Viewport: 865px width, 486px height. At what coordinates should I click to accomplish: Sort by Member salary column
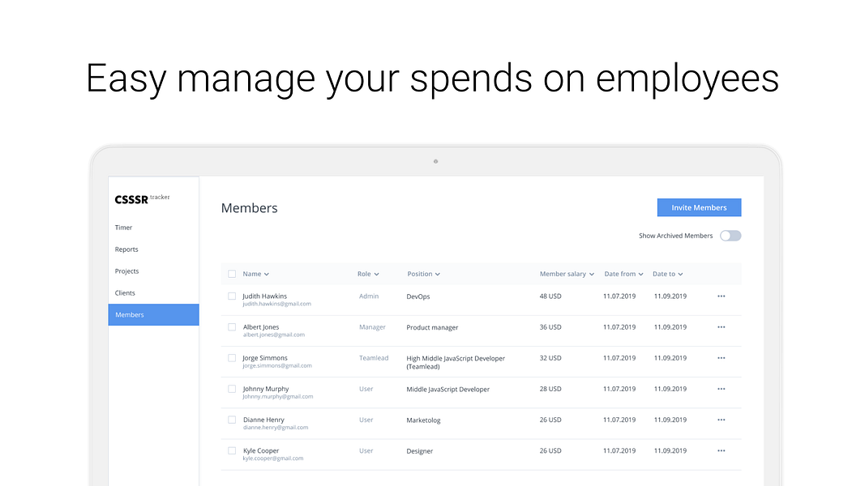[567, 274]
